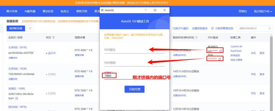Click 开机 for the 108机 instance
The image size is (275, 111).
coord(253,93)
